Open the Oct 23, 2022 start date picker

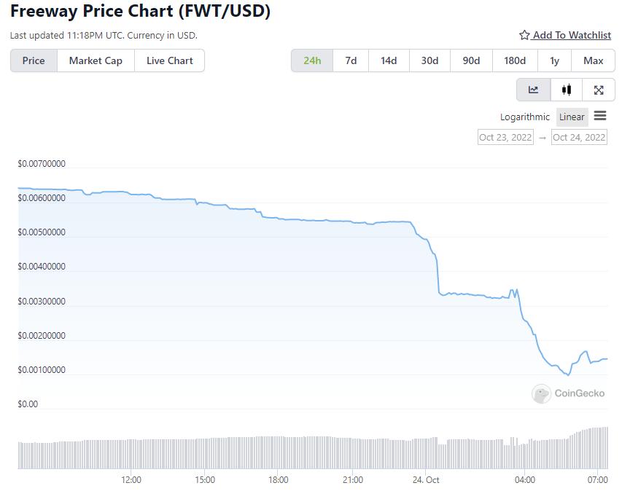505,137
